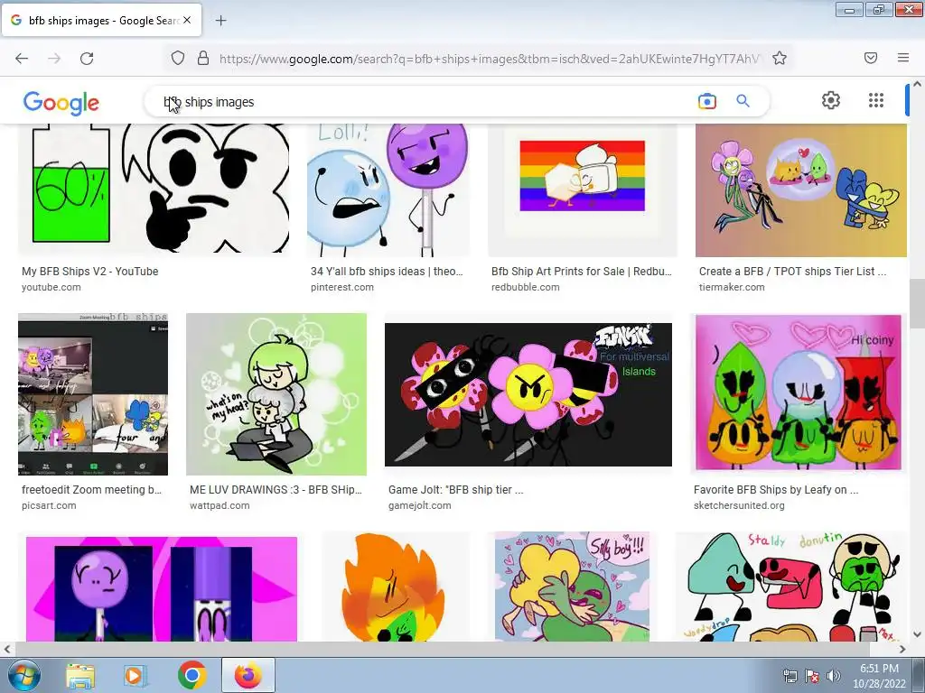This screenshot has height=693, width=925.
Task: Open the tracking protection shield
Action: (x=178, y=58)
